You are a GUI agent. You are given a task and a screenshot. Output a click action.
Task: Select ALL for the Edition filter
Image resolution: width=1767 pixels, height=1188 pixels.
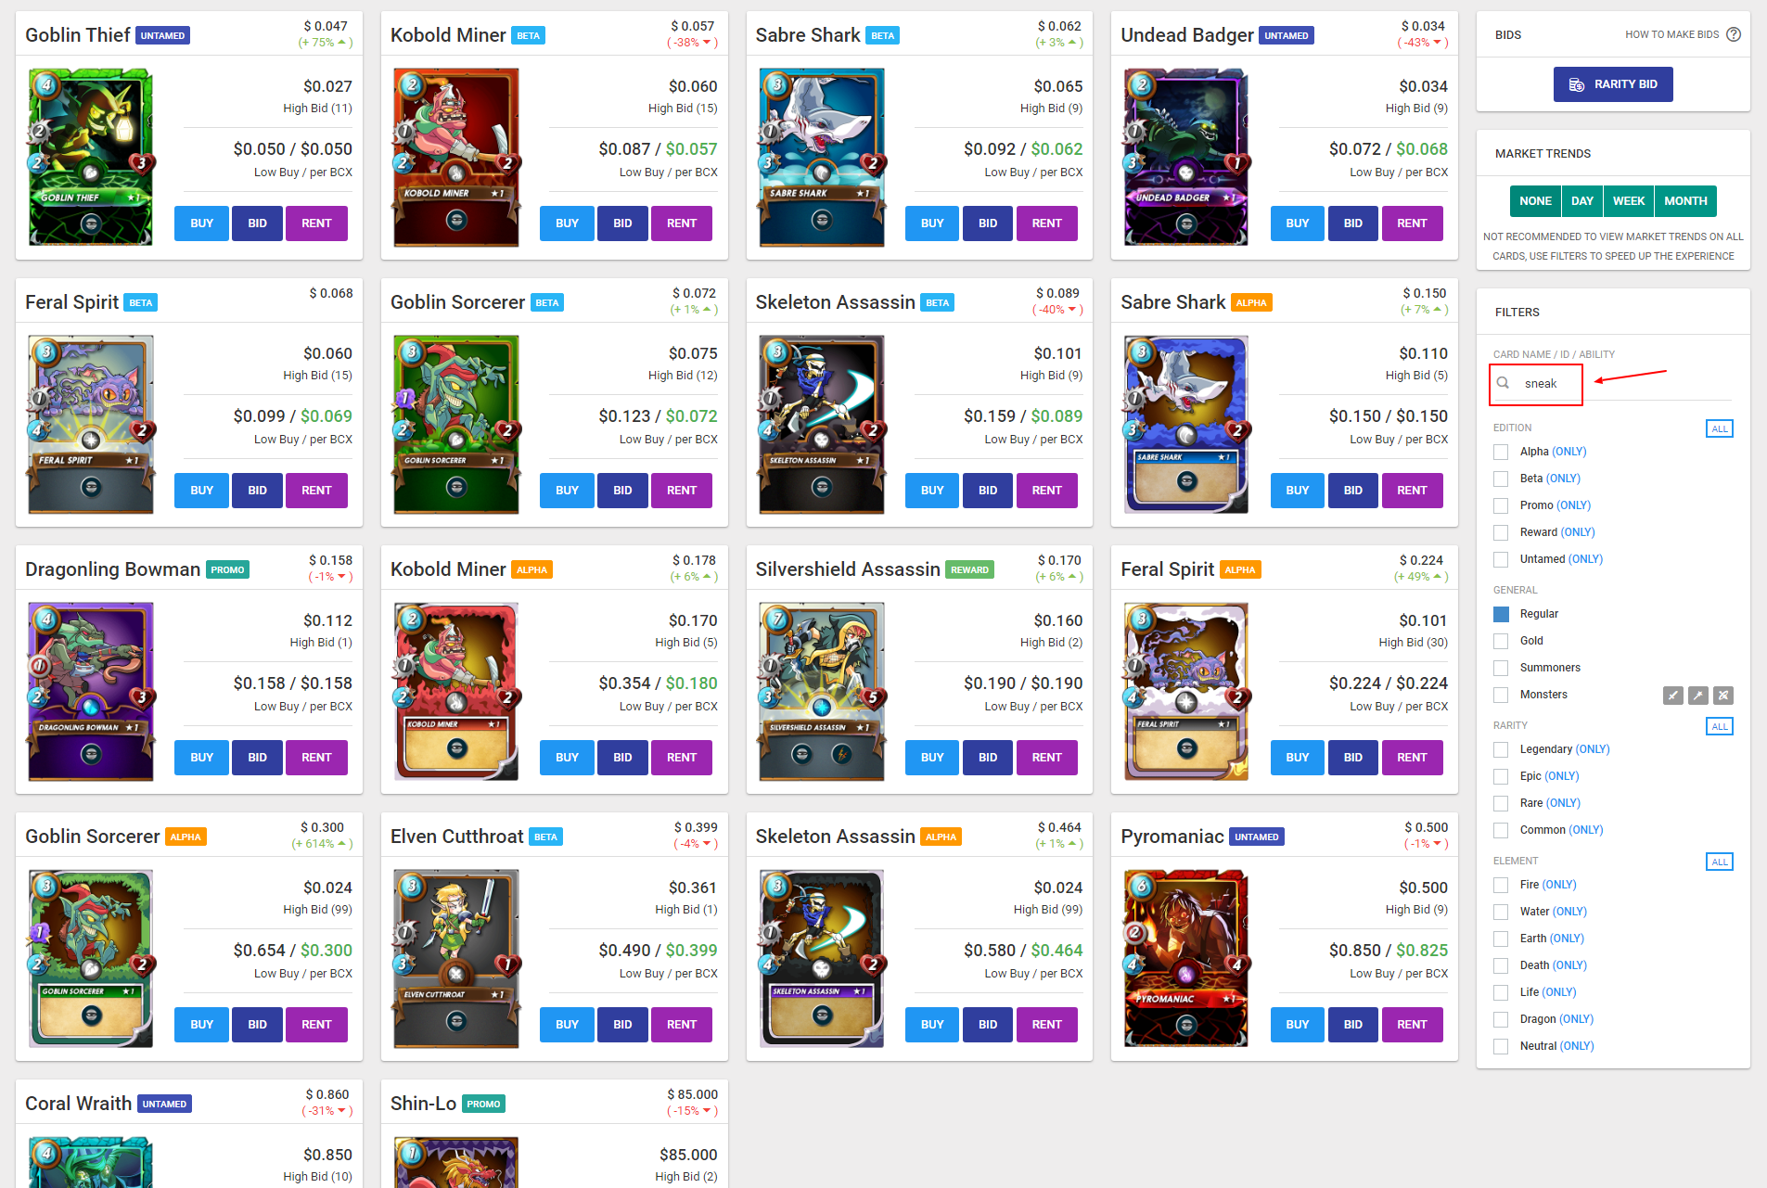pyautogui.click(x=1720, y=428)
